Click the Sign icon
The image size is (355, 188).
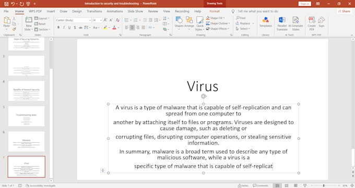tap(322, 22)
